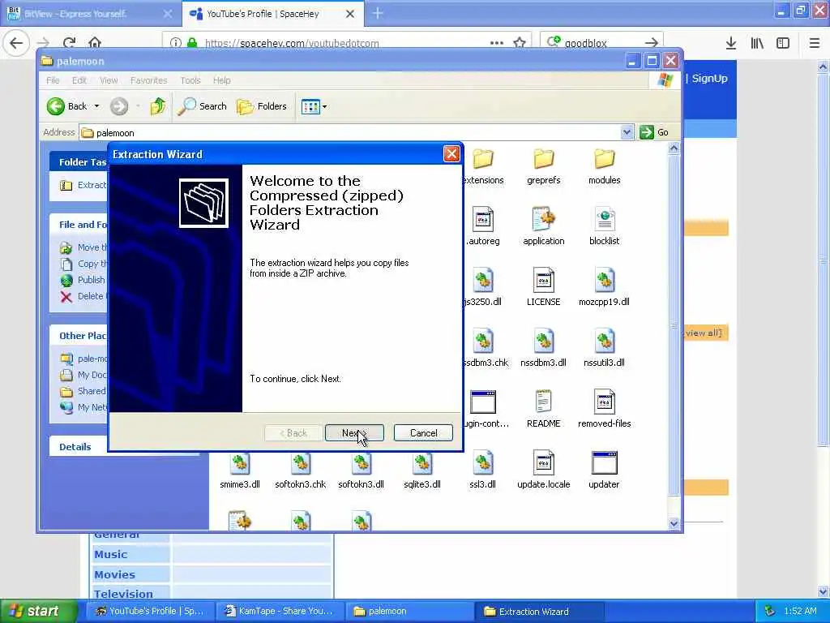Click Delete in File and Folder Tasks
The image size is (830, 623).
click(x=83, y=296)
